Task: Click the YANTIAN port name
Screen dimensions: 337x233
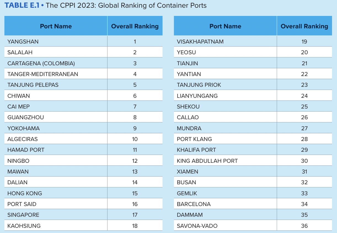Action: click(189, 74)
